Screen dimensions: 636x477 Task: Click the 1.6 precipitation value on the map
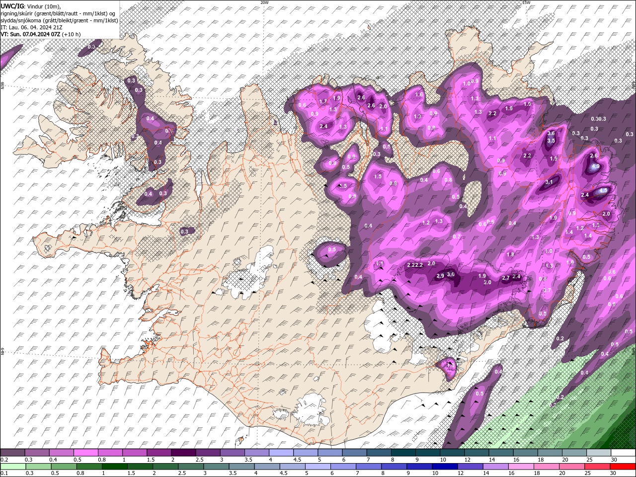pyautogui.click(x=419, y=94)
